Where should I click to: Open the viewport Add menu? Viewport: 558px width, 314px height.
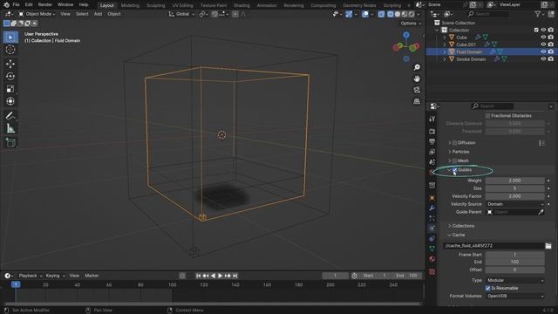click(98, 14)
